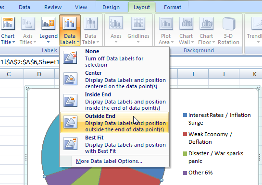Image resolution: width=262 pixels, height=185 pixels.
Task: Select column D header
Action: coord(39,74)
